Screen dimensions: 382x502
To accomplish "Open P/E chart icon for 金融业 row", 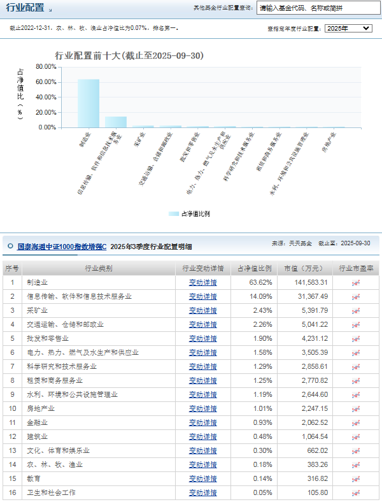I will (356, 423).
